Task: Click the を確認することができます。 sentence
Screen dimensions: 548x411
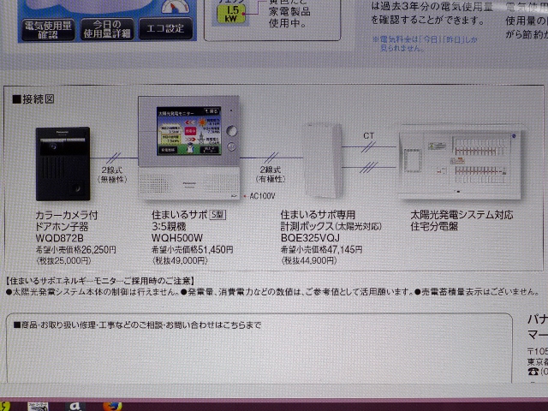Action: pyautogui.click(x=428, y=21)
